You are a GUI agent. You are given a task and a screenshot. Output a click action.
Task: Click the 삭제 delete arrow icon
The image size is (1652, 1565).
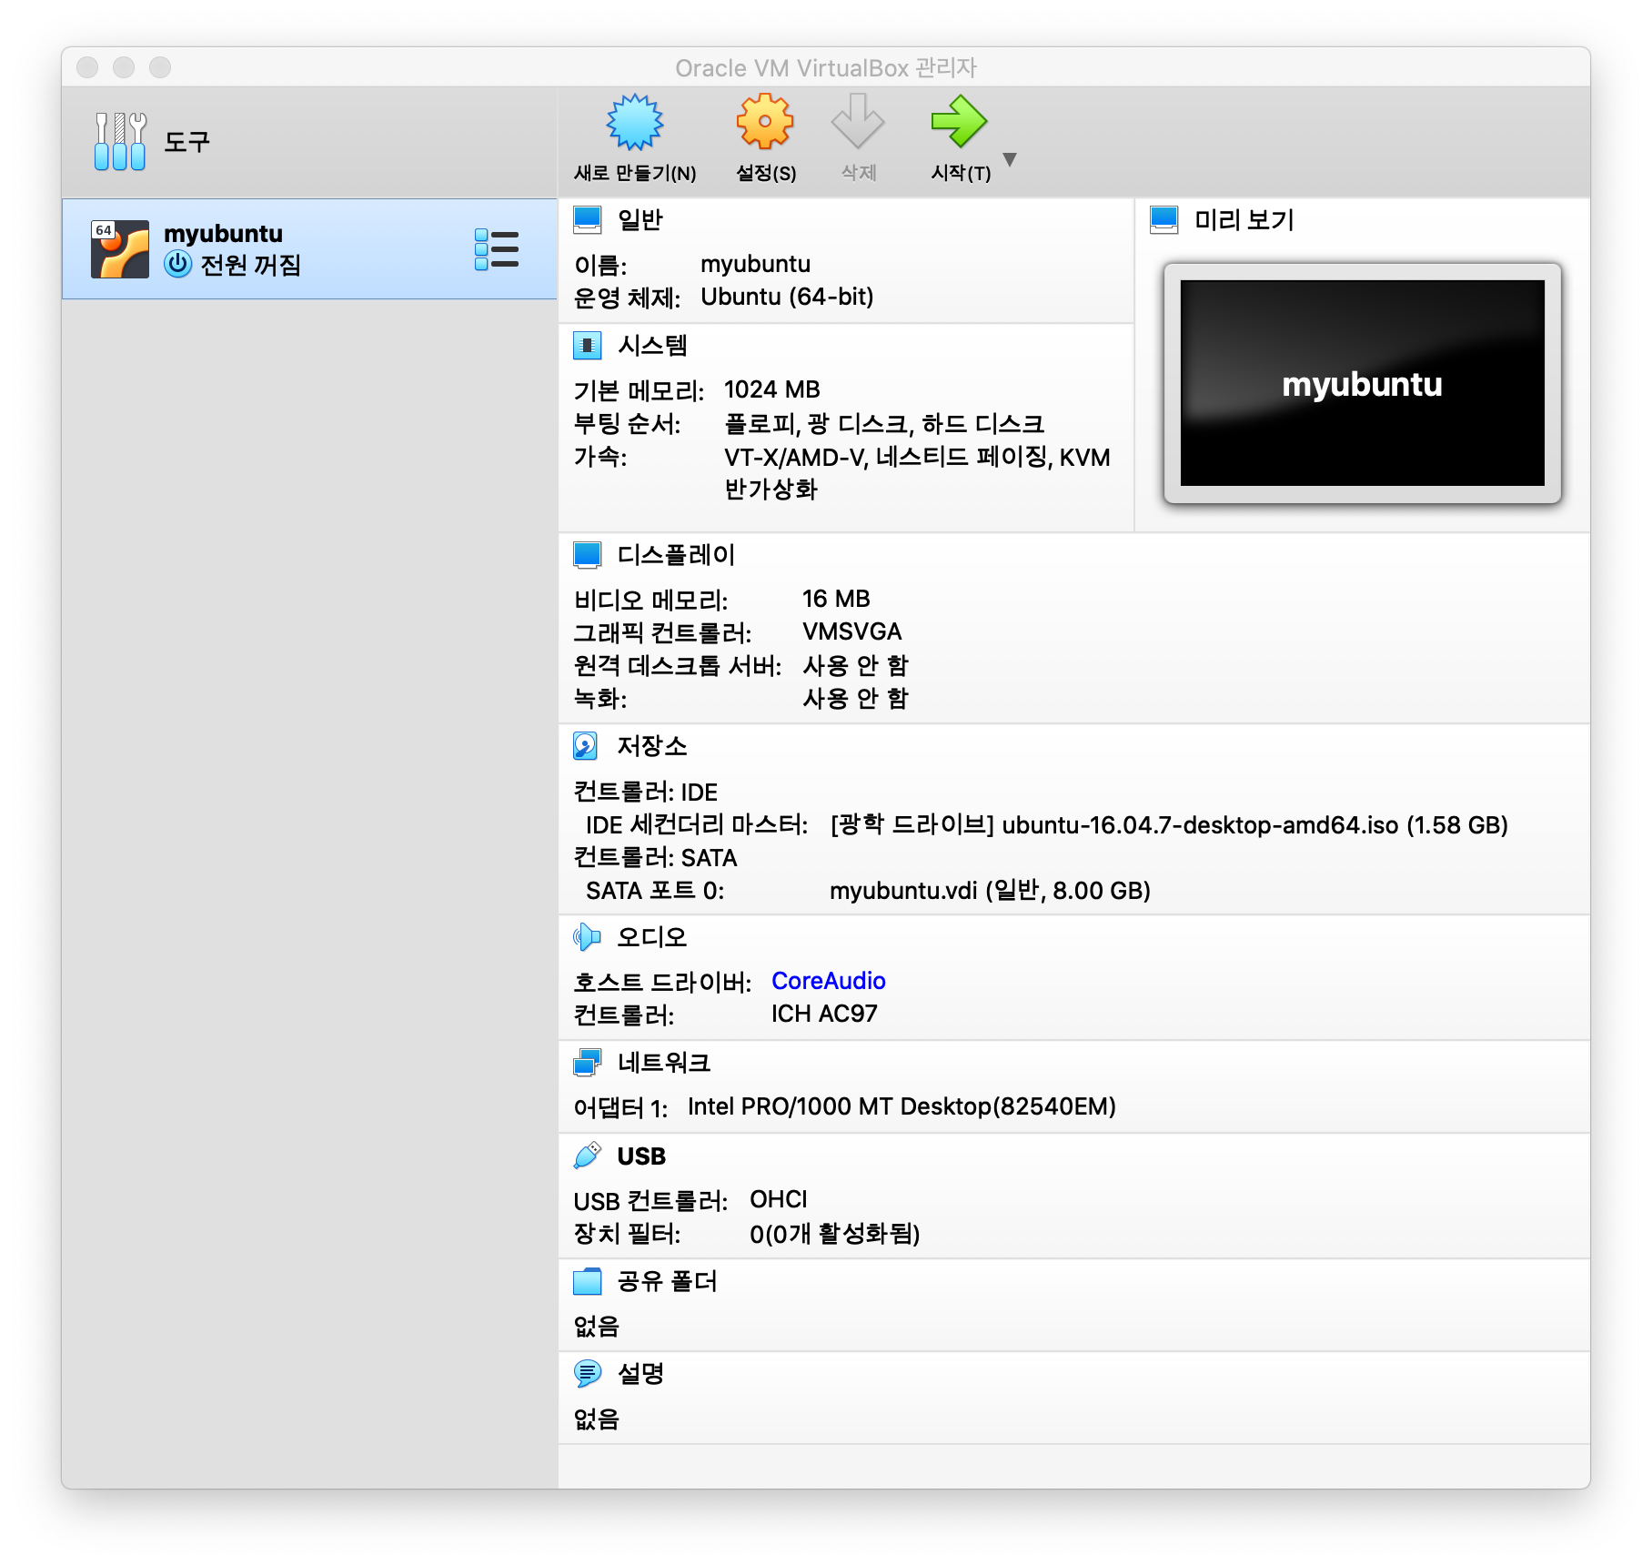pyautogui.click(x=858, y=122)
